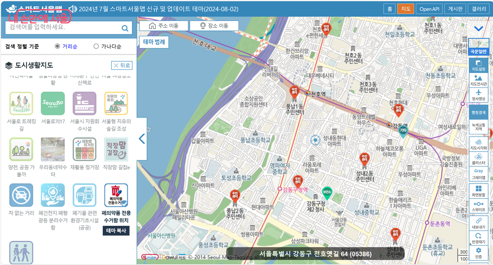This screenshot has height=265, width=493.
Task: Click the 주소 이동 button
Action: (x=164, y=26)
